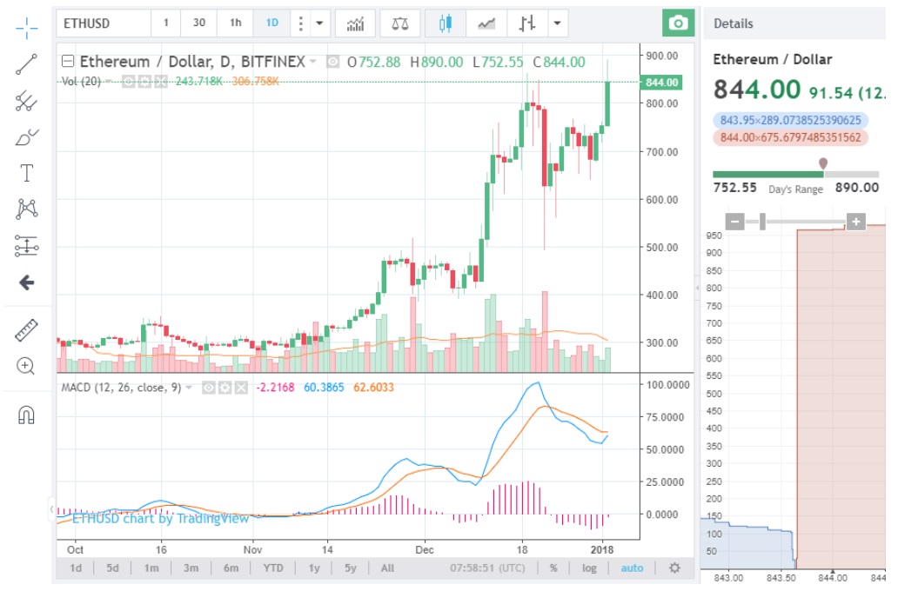Screen dimensions: 898x591
Task: Open the time interval dropdown arrow
Action: (320, 23)
